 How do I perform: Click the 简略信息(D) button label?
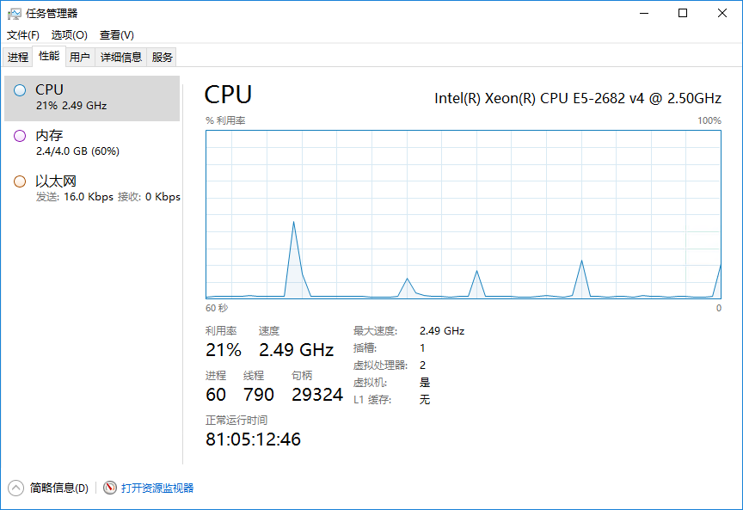pyautogui.click(x=59, y=488)
